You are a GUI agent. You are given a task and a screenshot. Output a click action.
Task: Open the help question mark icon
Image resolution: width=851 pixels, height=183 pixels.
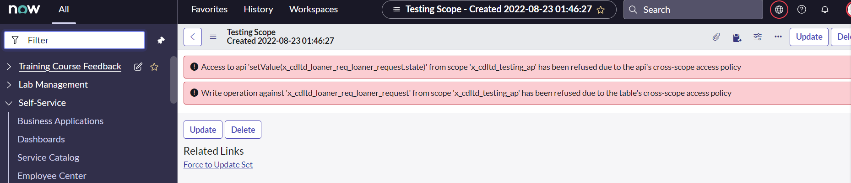(802, 10)
